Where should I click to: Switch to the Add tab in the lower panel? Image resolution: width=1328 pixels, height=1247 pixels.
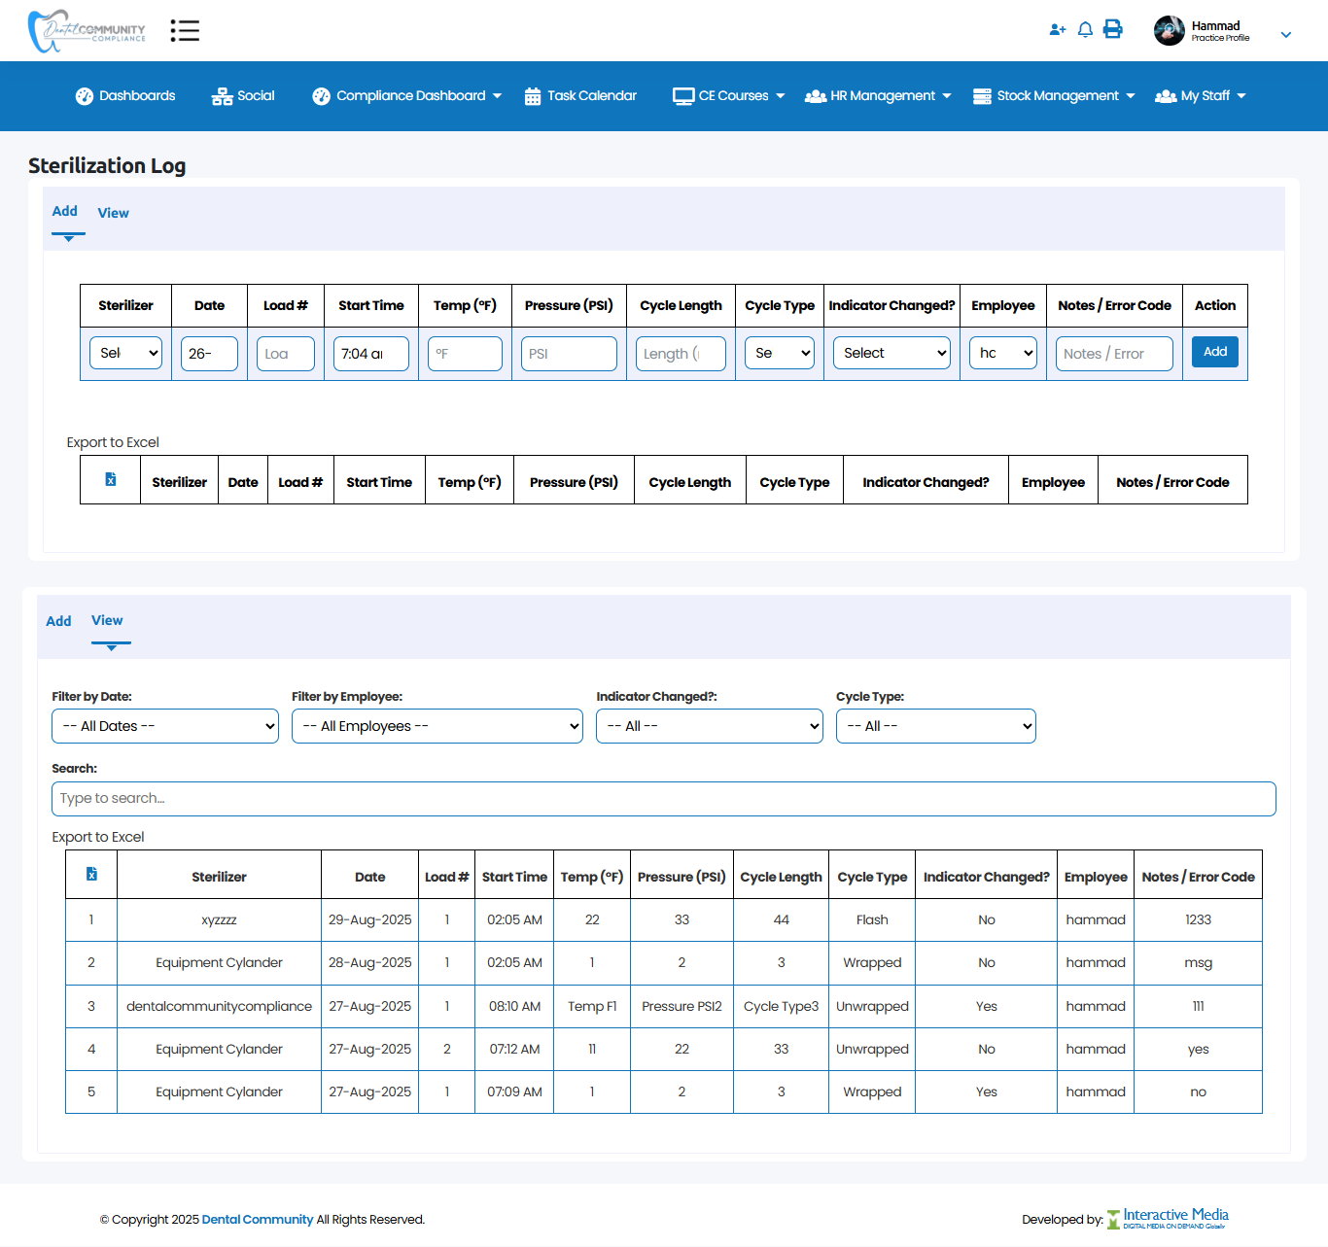pyautogui.click(x=58, y=621)
